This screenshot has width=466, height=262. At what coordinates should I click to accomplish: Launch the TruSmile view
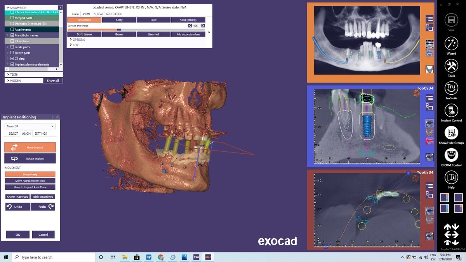pyautogui.click(x=451, y=87)
